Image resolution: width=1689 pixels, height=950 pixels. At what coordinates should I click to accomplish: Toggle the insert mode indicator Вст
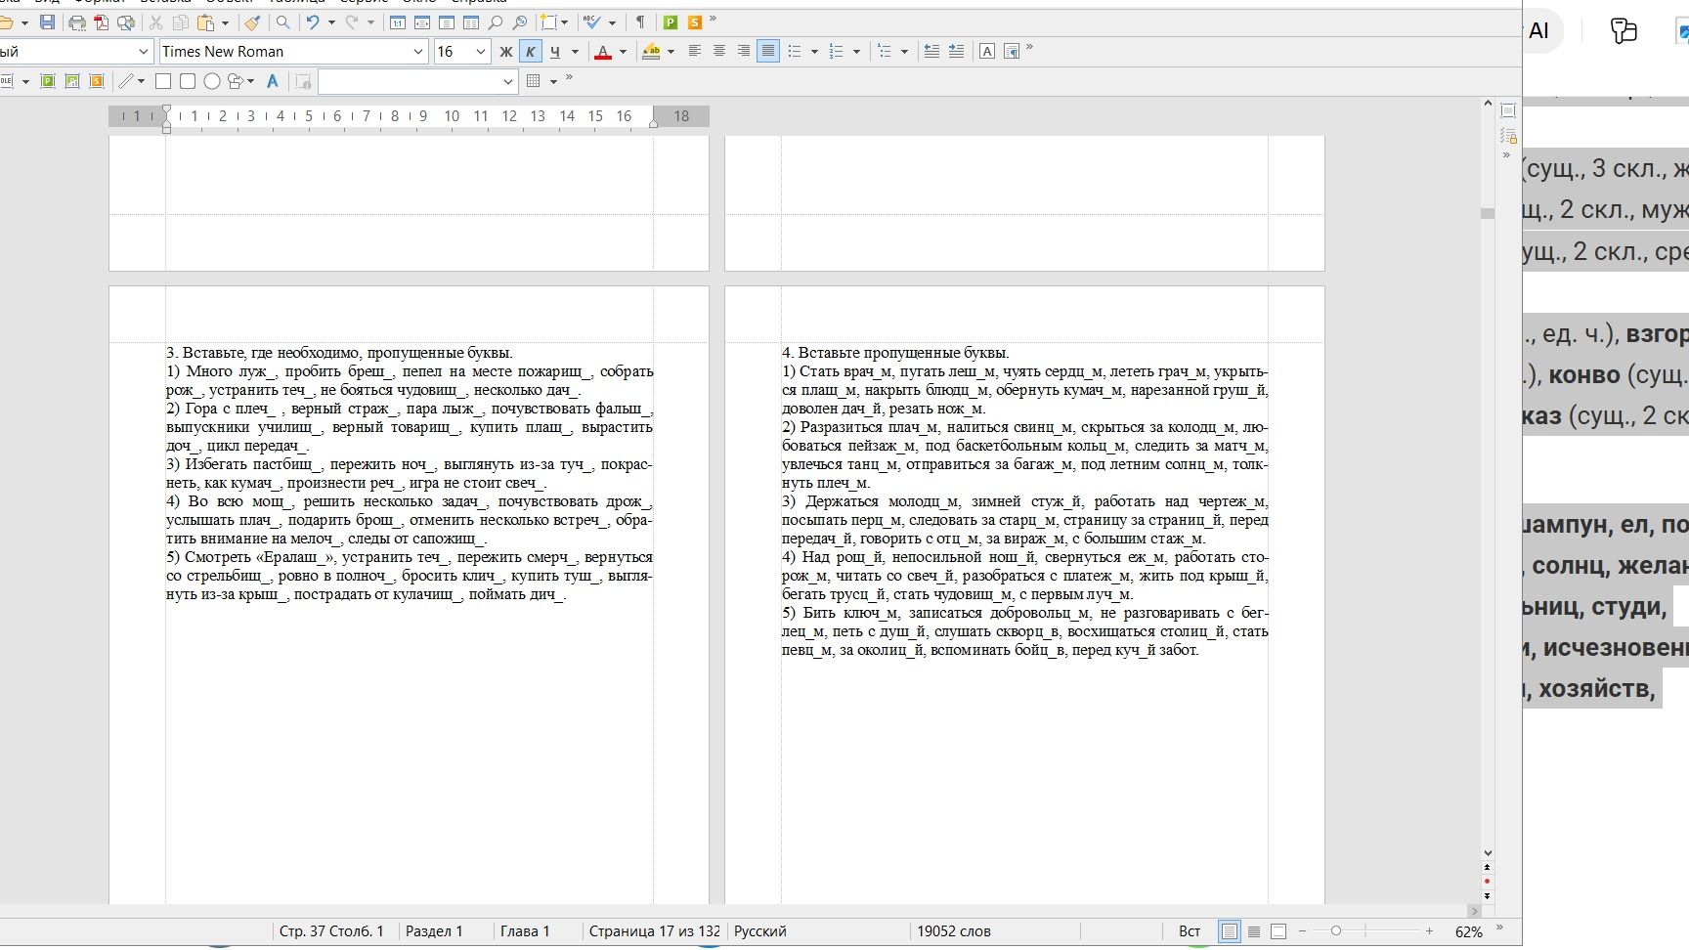pyautogui.click(x=1190, y=931)
